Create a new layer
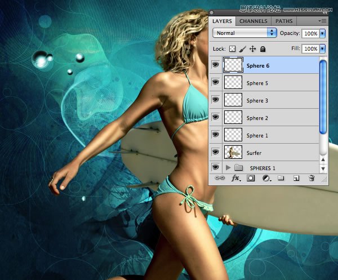The image size is (338, 280). (x=295, y=178)
